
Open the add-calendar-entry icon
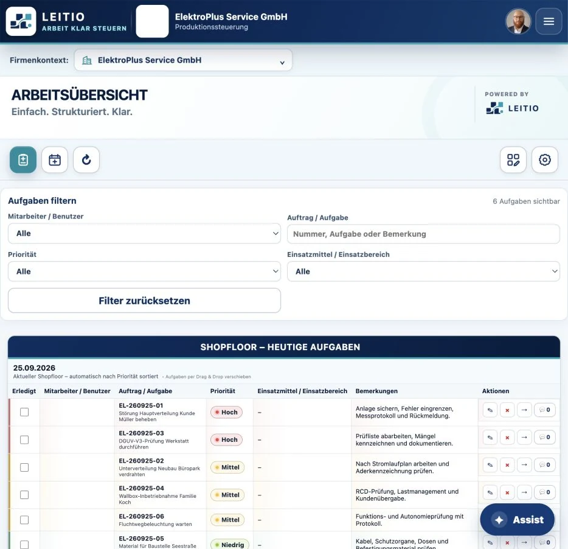[55, 159]
